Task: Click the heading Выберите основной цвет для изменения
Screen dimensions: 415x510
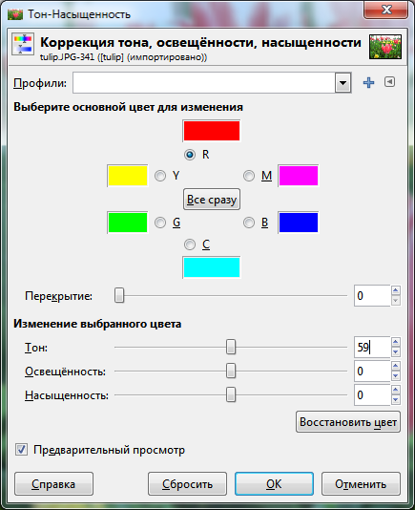Action: [129, 107]
